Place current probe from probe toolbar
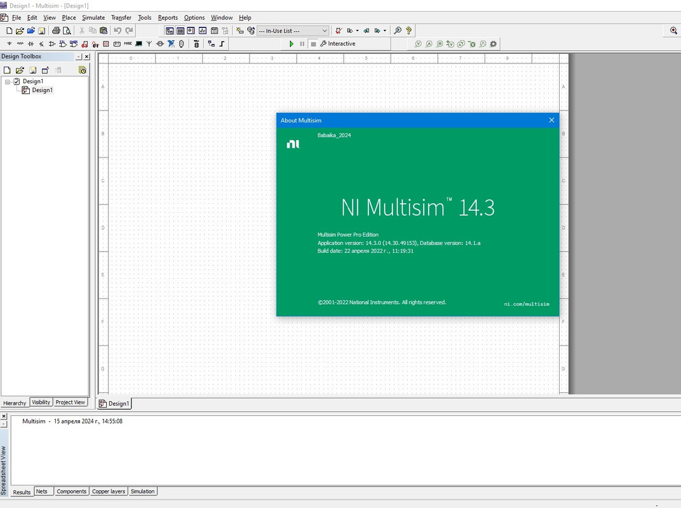 tap(429, 44)
